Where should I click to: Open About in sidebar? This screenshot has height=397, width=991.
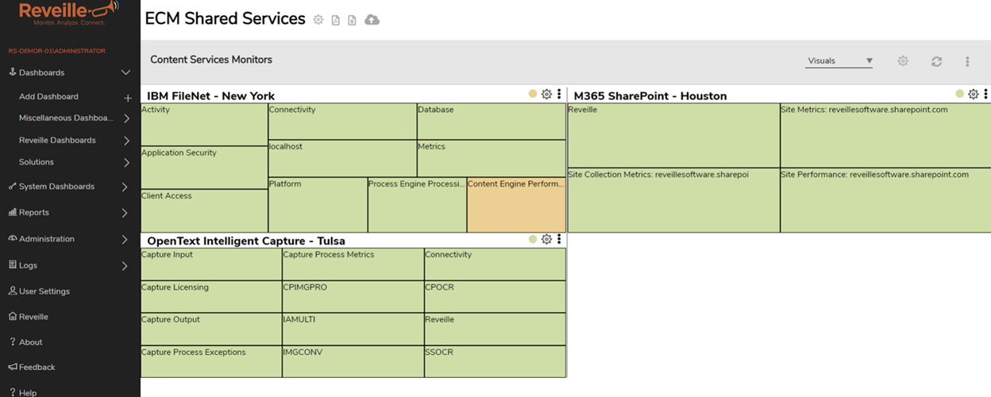tap(25, 342)
